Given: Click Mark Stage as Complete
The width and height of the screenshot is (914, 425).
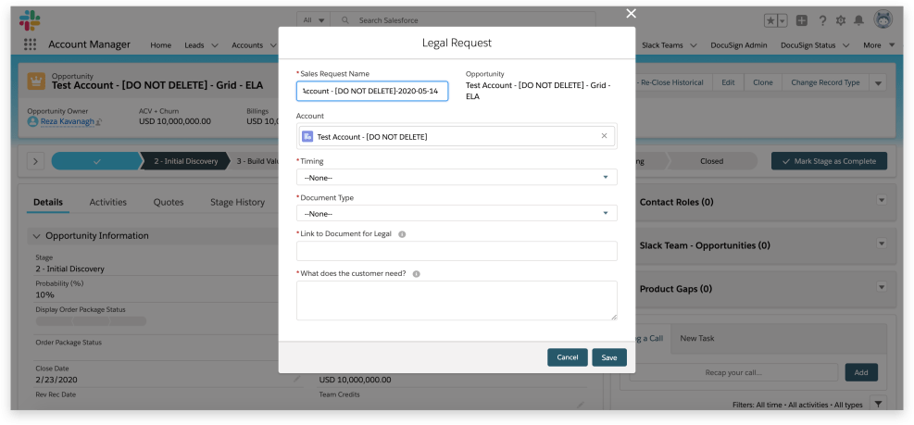Looking at the screenshot, I should 829,161.
